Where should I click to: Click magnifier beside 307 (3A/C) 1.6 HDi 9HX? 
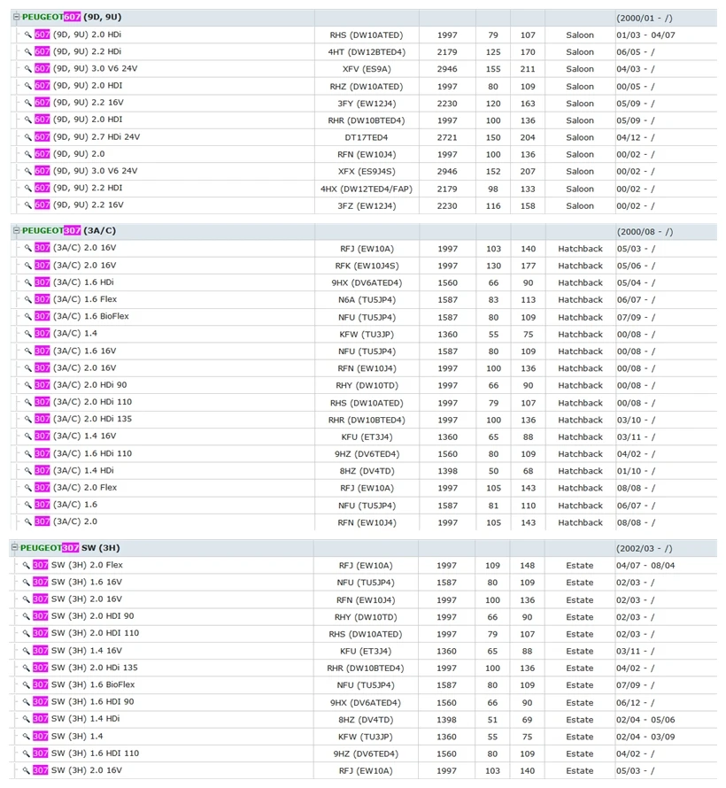(x=27, y=282)
